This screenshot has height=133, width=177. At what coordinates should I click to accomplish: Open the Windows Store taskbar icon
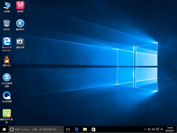coord(93,129)
